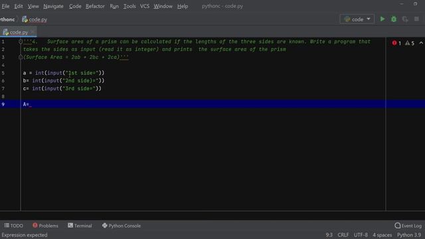Open the code run configuration dropdown
This screenshot has width=425, height=239.
(x=357, y=19)
